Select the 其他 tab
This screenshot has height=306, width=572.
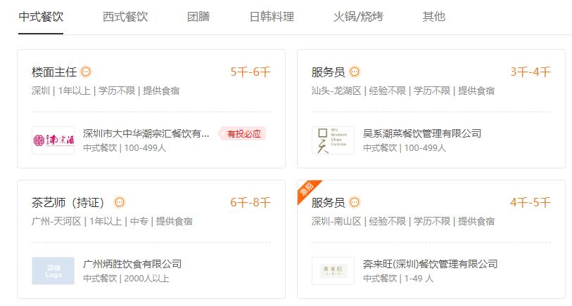coord(433,17)
